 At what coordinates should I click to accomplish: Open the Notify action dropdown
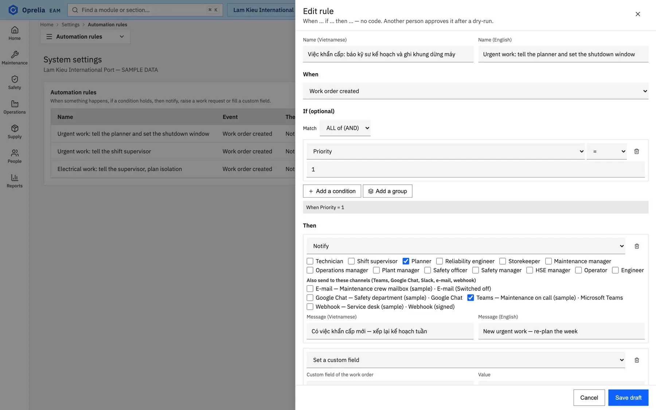pos(466,246)
